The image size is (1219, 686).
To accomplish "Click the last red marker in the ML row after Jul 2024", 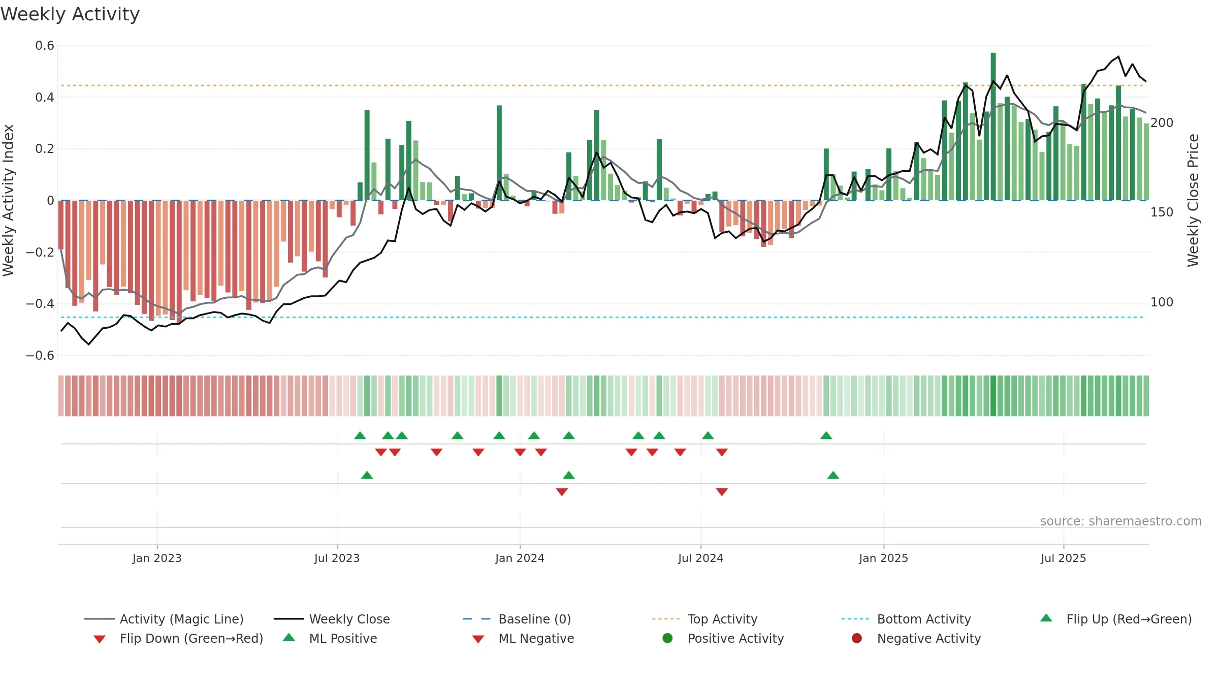I will [x=722, y=492].
